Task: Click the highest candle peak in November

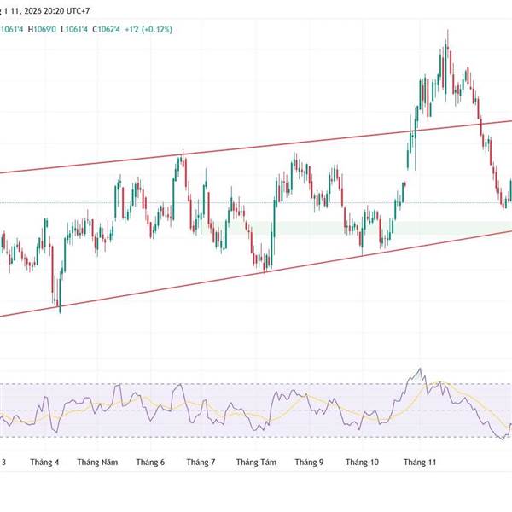Action: pyautogui.click(x=447, y=34)
